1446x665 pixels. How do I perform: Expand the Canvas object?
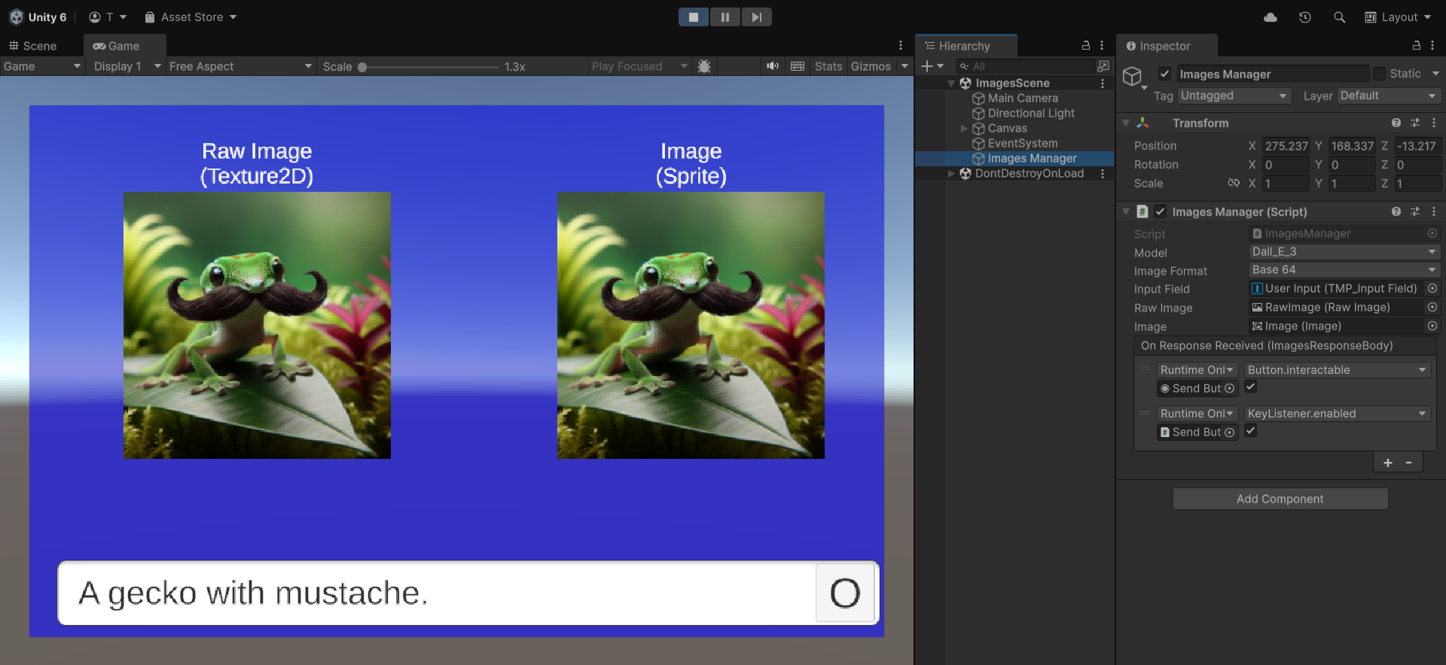[964, 129]
